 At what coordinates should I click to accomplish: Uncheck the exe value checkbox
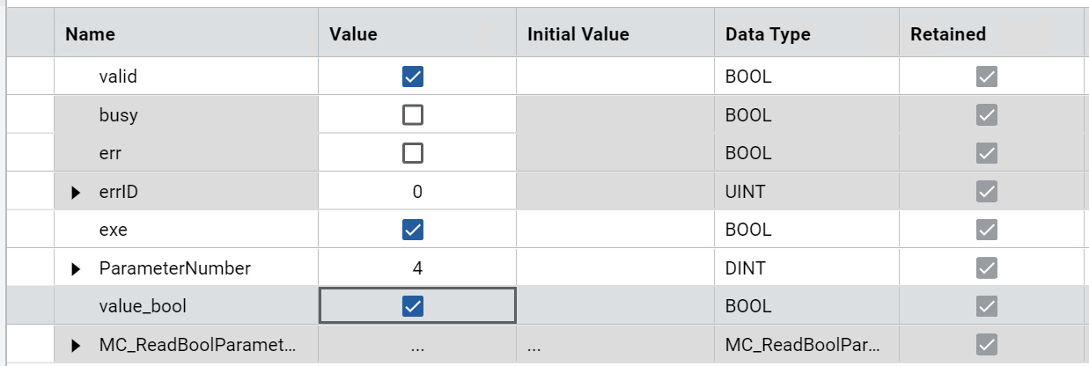click(x=412, y=230)
